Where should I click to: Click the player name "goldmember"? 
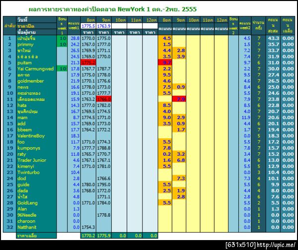coord(30,81)
